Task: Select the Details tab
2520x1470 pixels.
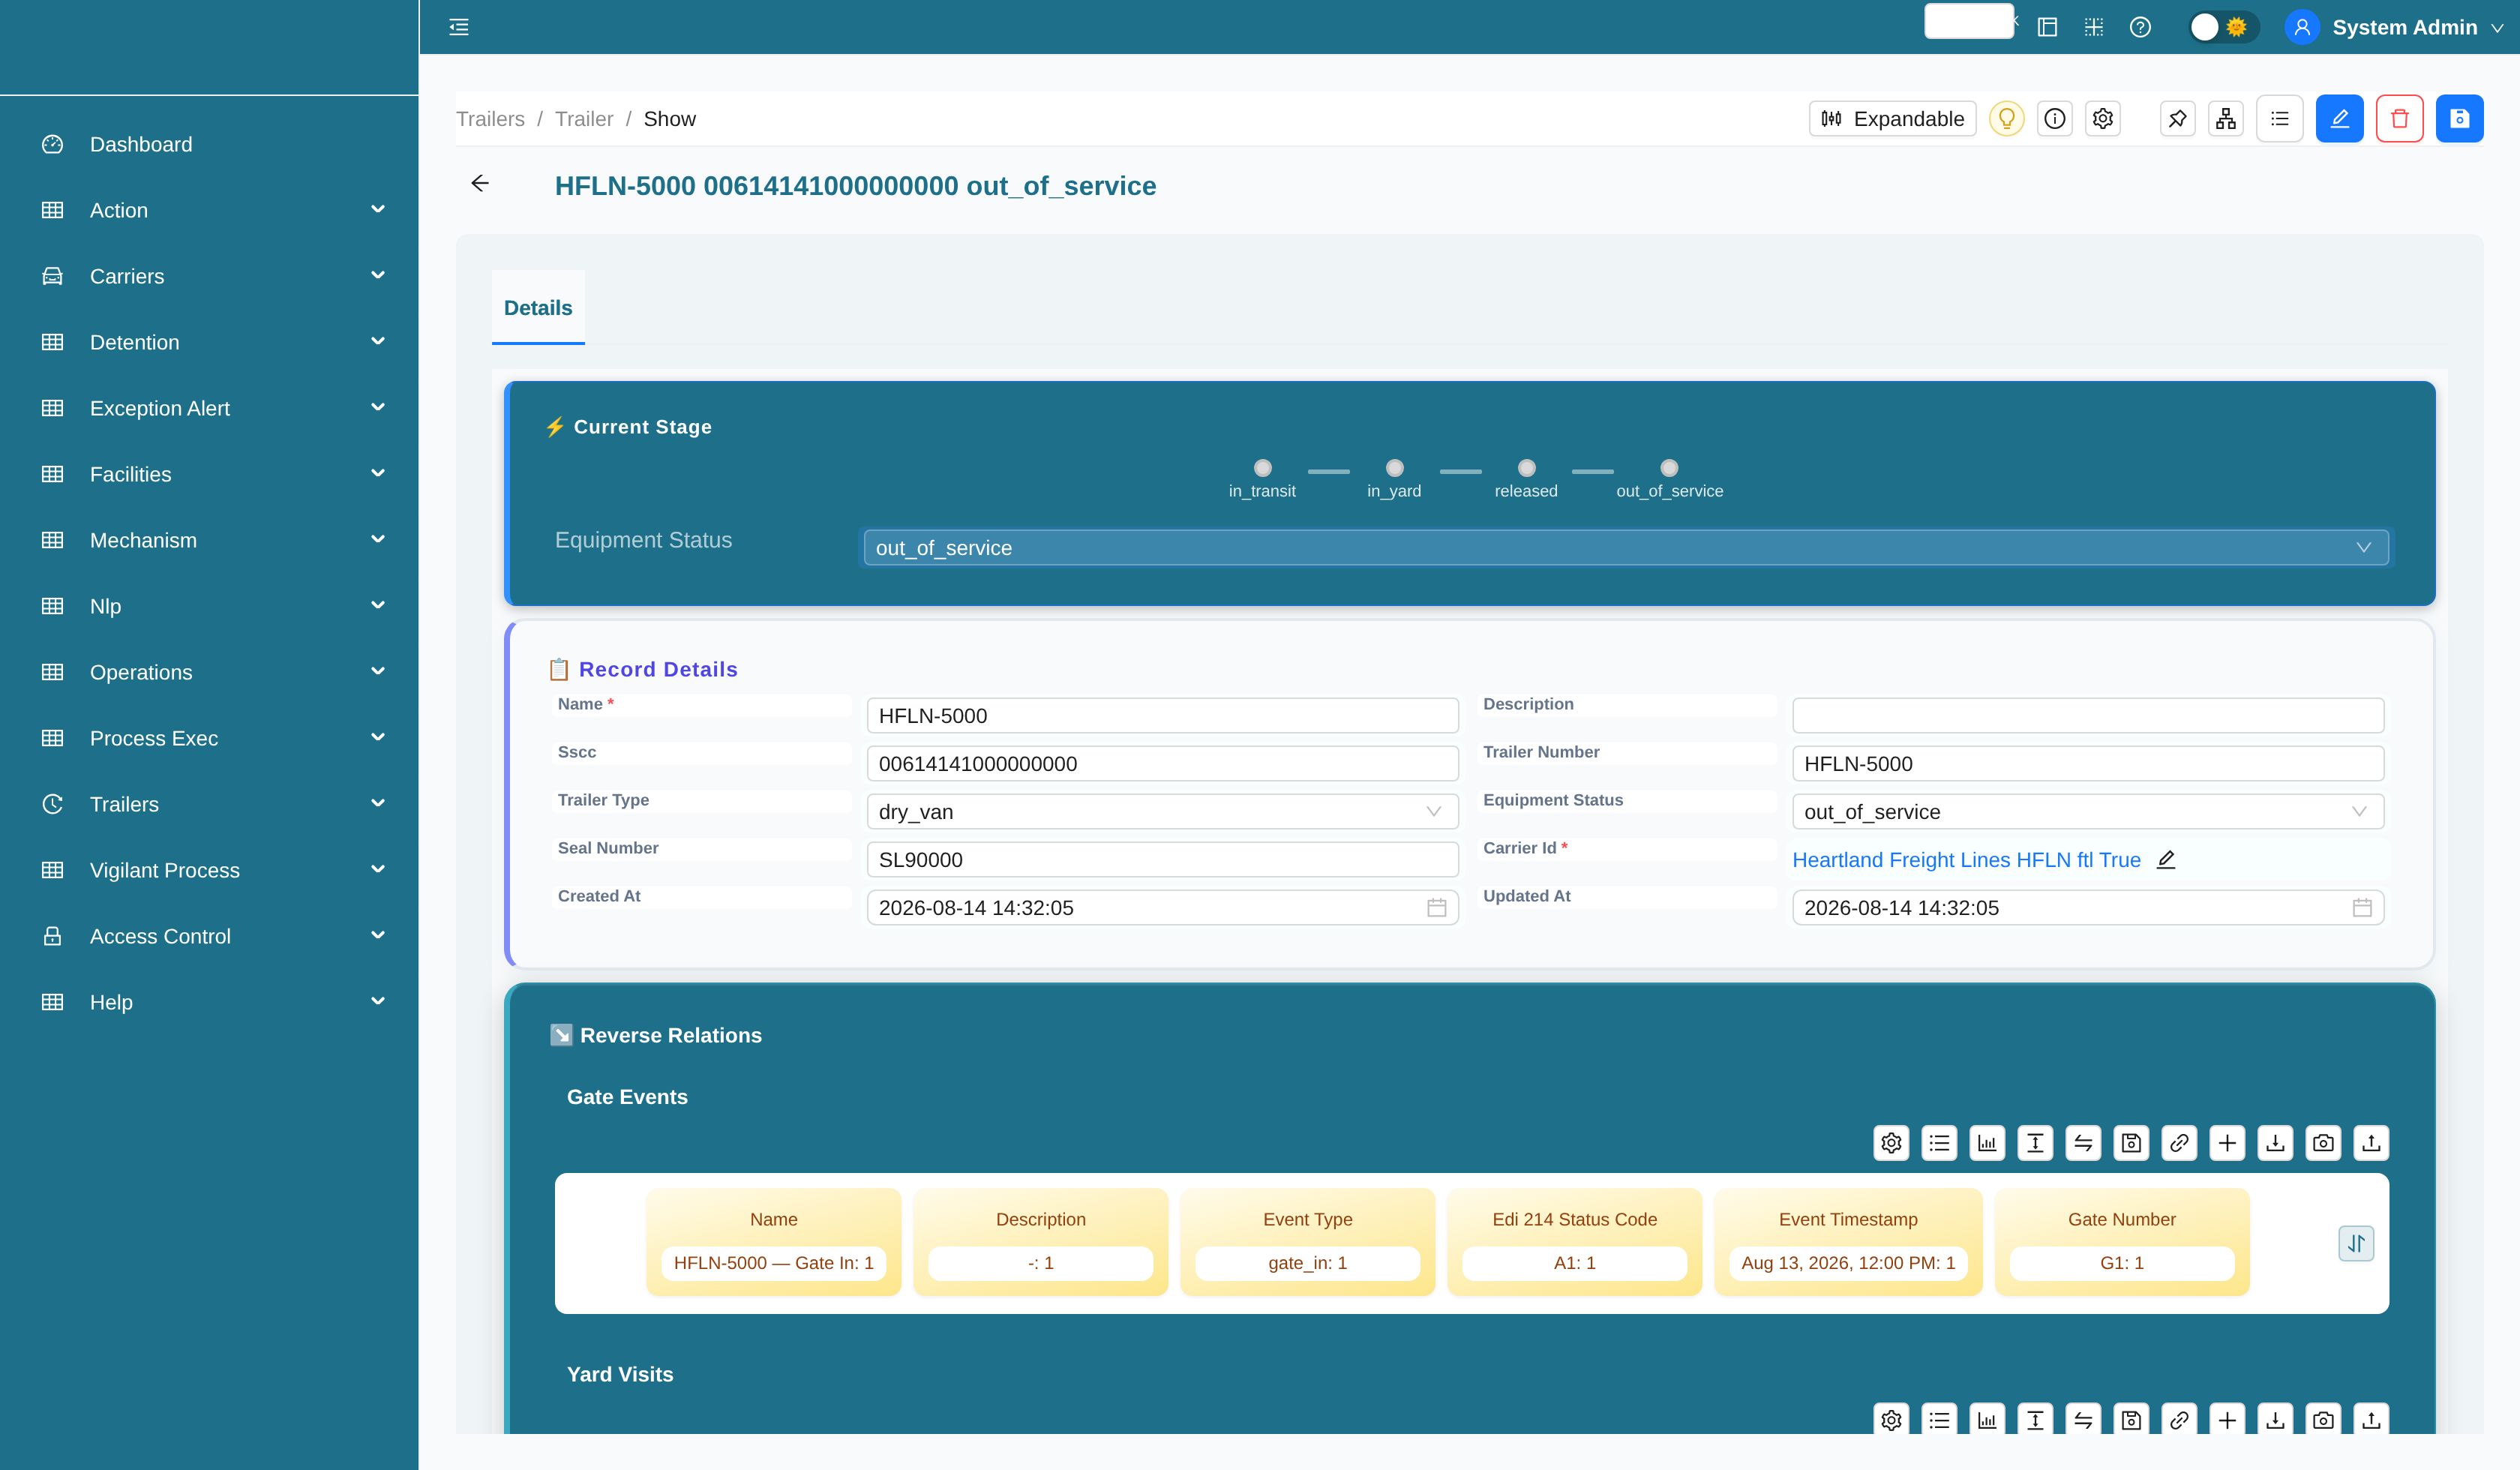Action: [538, 308]
